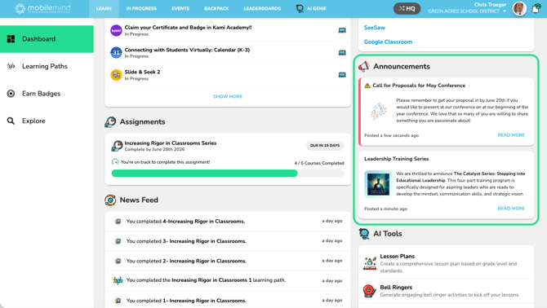Click the Announcements megaphone icon
This screenshot has width=547, height=308.
(x=364, y=66)
